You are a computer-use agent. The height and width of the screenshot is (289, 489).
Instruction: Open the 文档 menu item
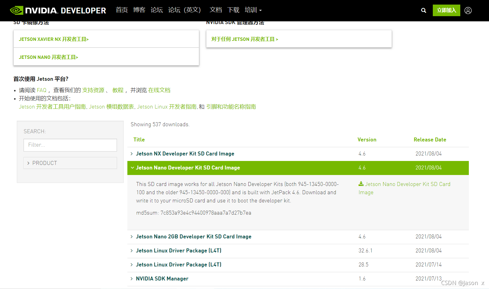coord(216,10)
